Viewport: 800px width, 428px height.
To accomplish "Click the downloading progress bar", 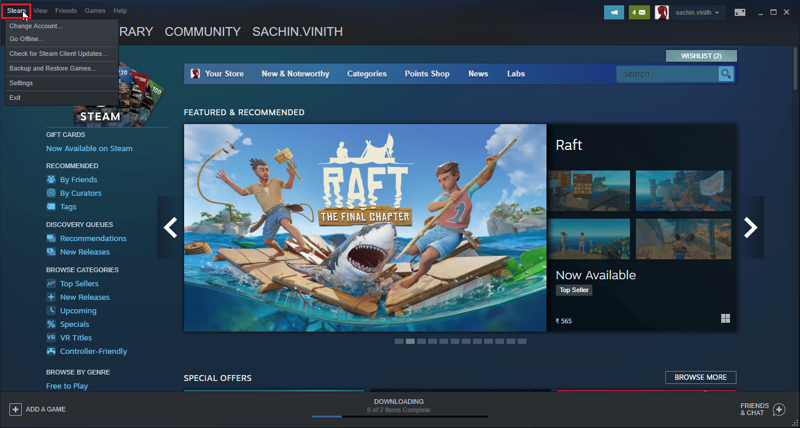I will (400, 416).
